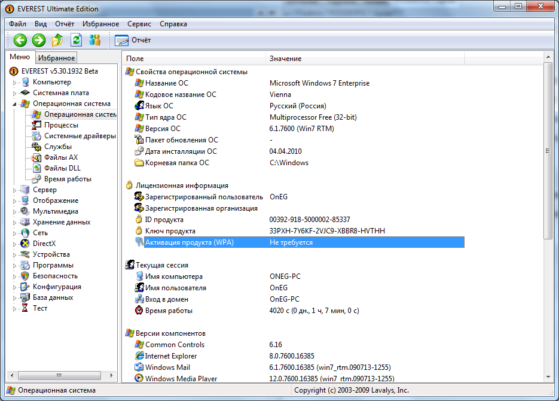Expand the Отображение tree node

[x=14, y=201]
